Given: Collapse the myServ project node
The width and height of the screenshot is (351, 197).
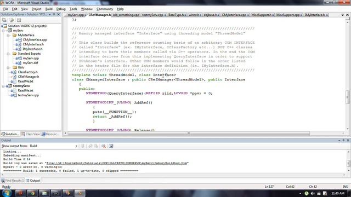Looking at the screenshot, I should pos(3,31).
